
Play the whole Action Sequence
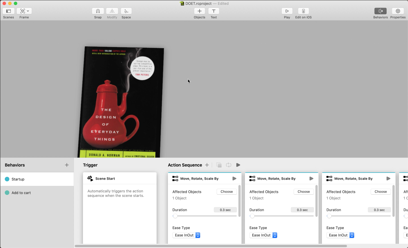pos(238,165)
